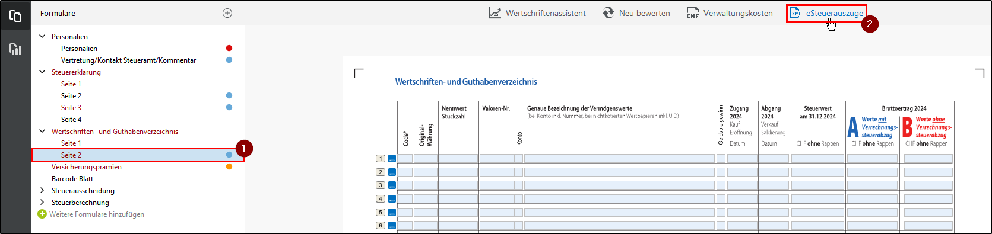
Task: Collapse the Personalien tree group
Action: (x=42, y=36)
